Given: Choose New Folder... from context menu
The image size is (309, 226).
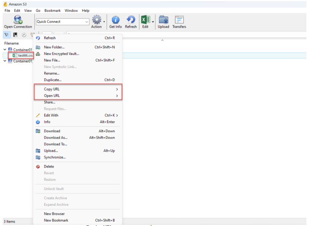Looking at the screenshot, I should tap(54, 47).
